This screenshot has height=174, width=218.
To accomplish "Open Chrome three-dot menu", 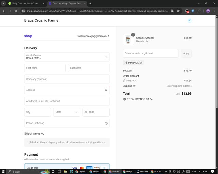I will 214,11.
